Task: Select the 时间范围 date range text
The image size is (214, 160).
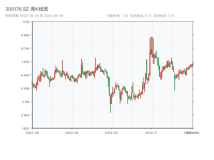Action: tap(34, 16)
